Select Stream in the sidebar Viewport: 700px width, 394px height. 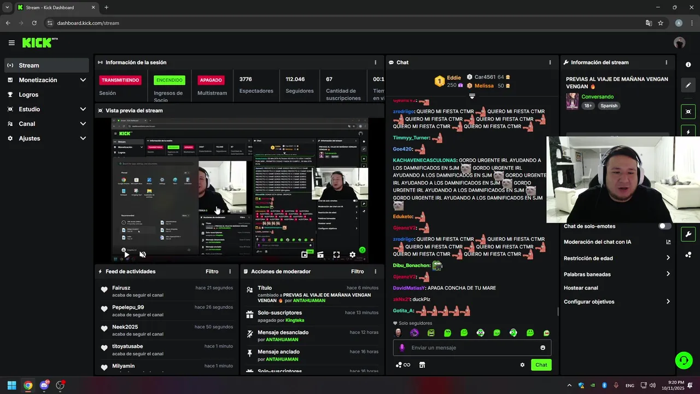[x=46, y=65]
